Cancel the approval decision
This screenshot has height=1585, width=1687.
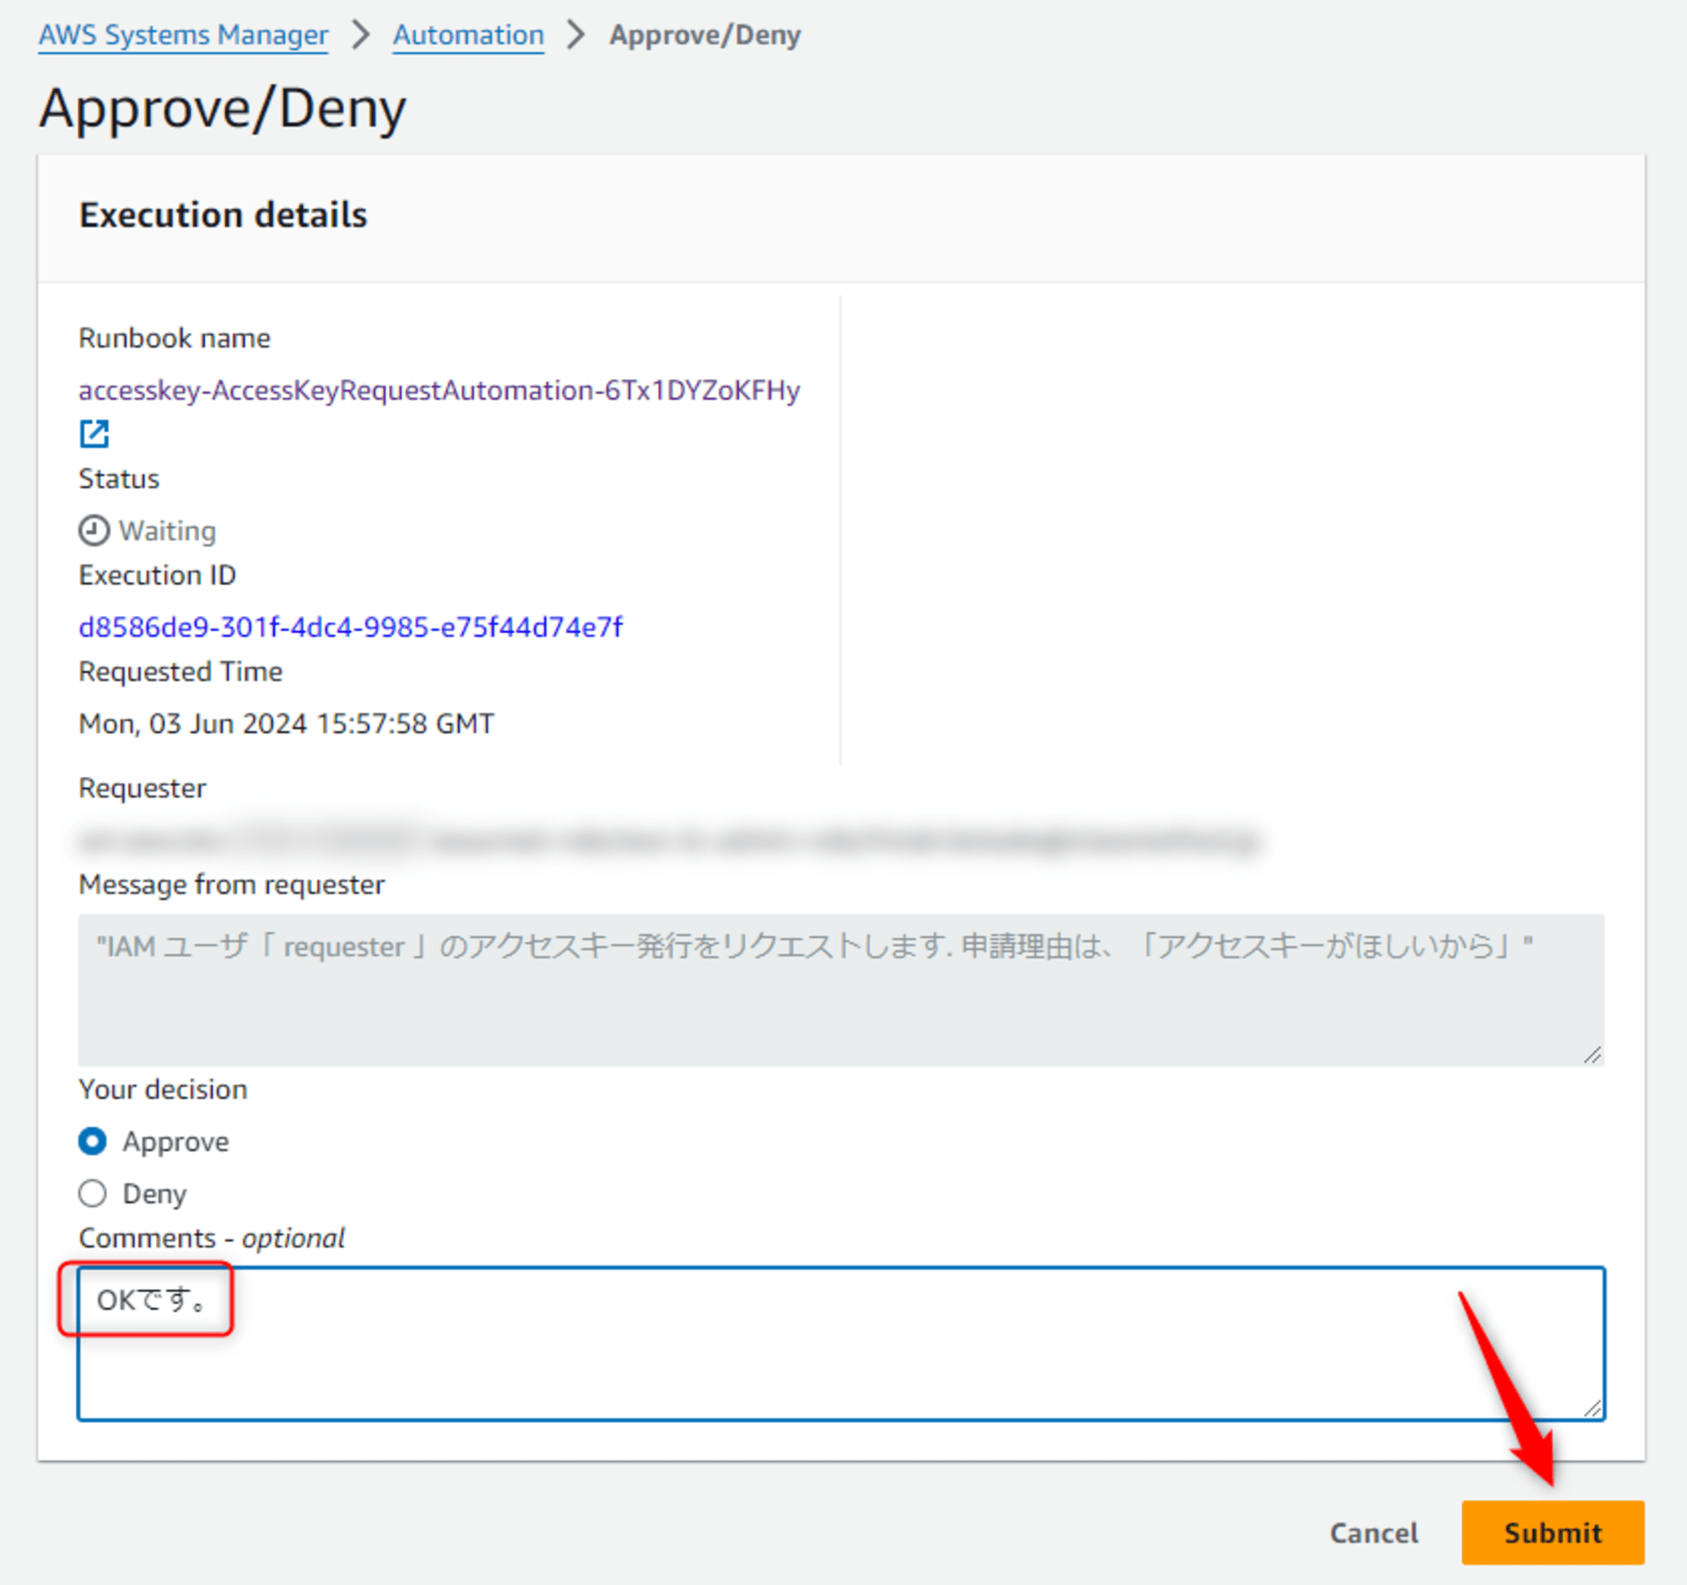tap(1373, 1533)
